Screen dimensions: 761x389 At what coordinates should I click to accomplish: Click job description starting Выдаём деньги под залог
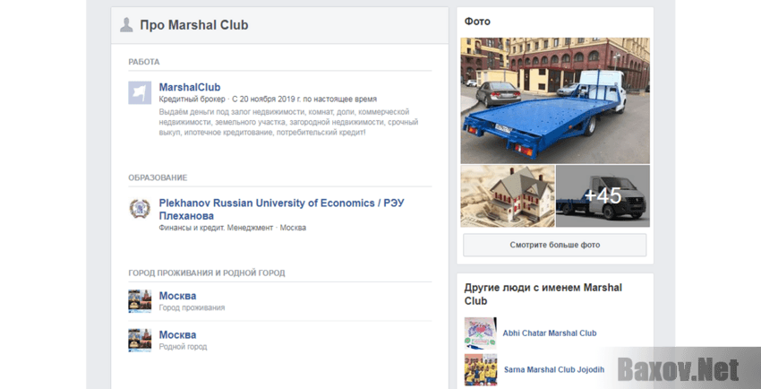click(289, 122)
